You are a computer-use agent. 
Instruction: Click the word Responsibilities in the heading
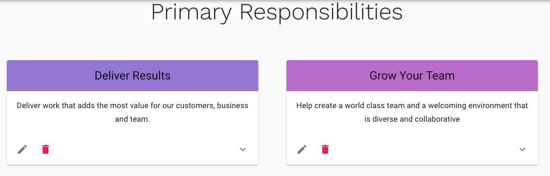(x=321, y=12)
